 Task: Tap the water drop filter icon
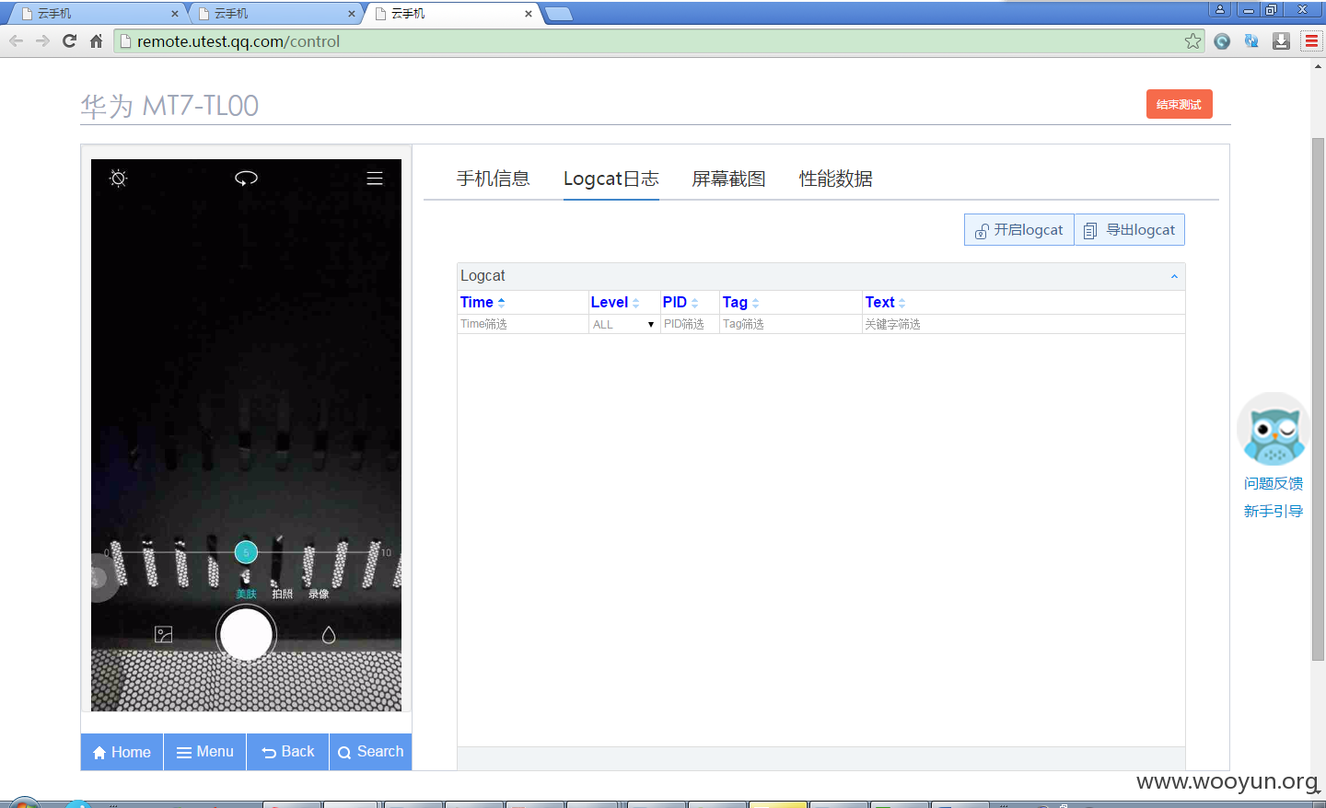pyautogui.click(x=329, y=634)
